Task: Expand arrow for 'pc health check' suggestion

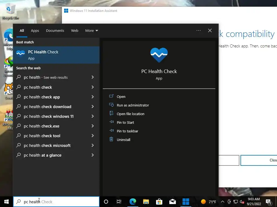Action: (93, 87)
